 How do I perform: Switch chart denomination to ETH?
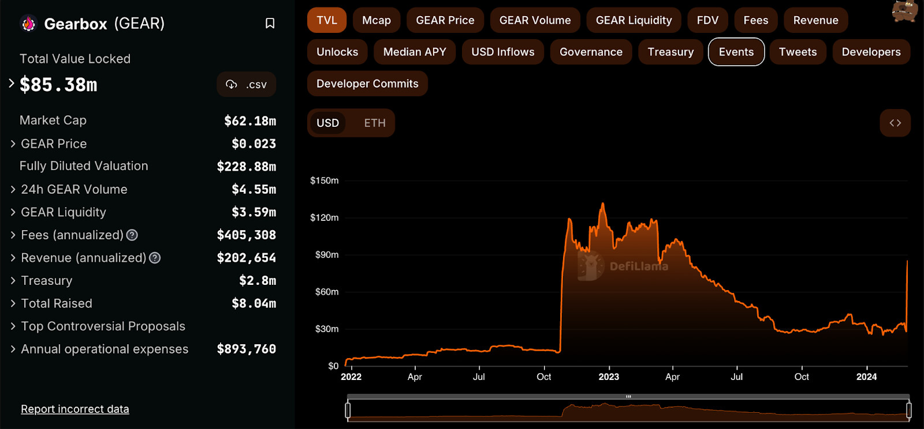click(374, 123)
